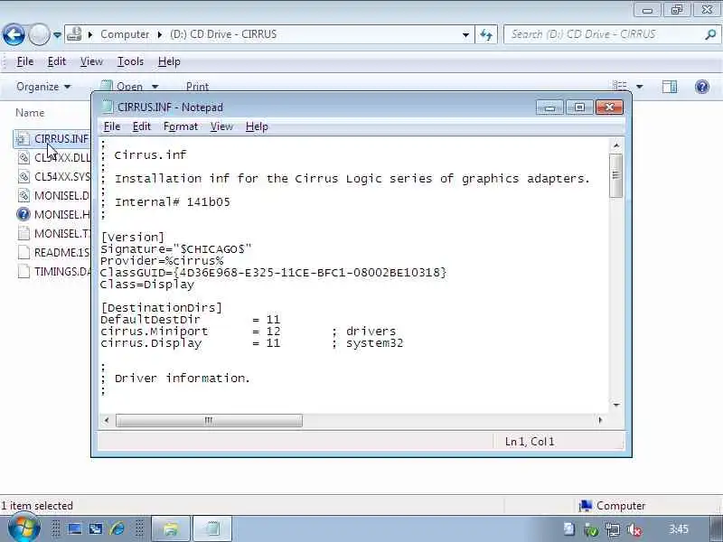Screen dimensions: 723x542
Task: Click the Notepad title bar icon
Action: (108, 107)
